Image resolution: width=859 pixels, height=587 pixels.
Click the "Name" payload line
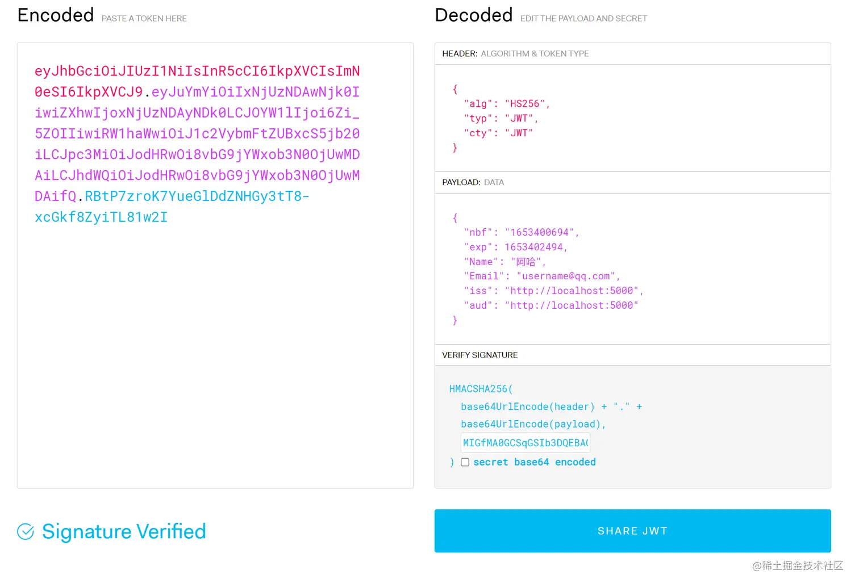[x=504, y=262]
